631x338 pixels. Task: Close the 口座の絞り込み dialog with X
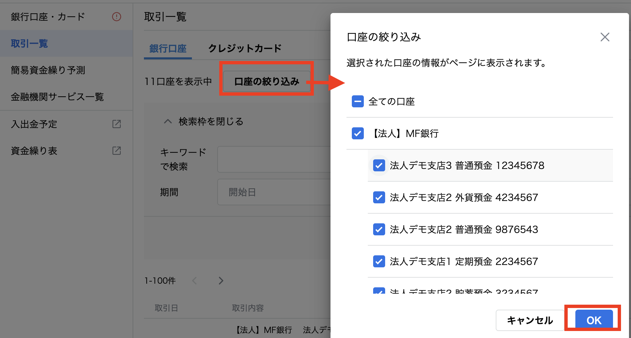click(x=605, y=37)
